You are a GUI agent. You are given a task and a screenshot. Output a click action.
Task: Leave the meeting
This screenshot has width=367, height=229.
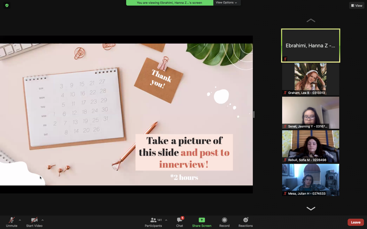(356, 222)
